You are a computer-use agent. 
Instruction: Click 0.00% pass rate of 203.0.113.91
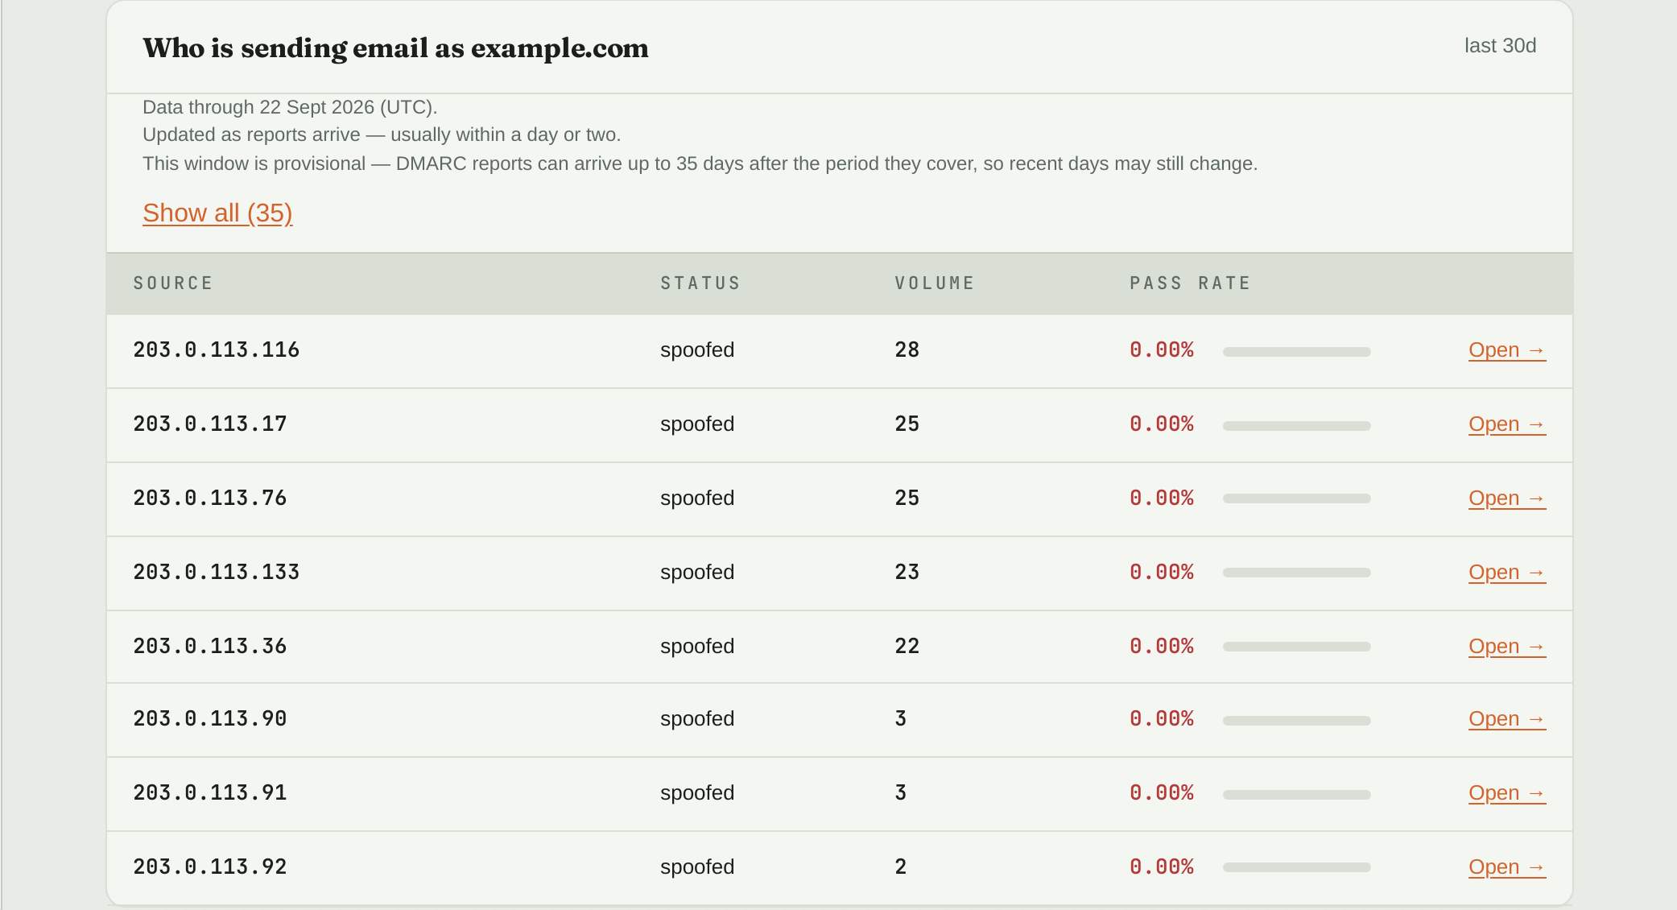(1162, 793)
